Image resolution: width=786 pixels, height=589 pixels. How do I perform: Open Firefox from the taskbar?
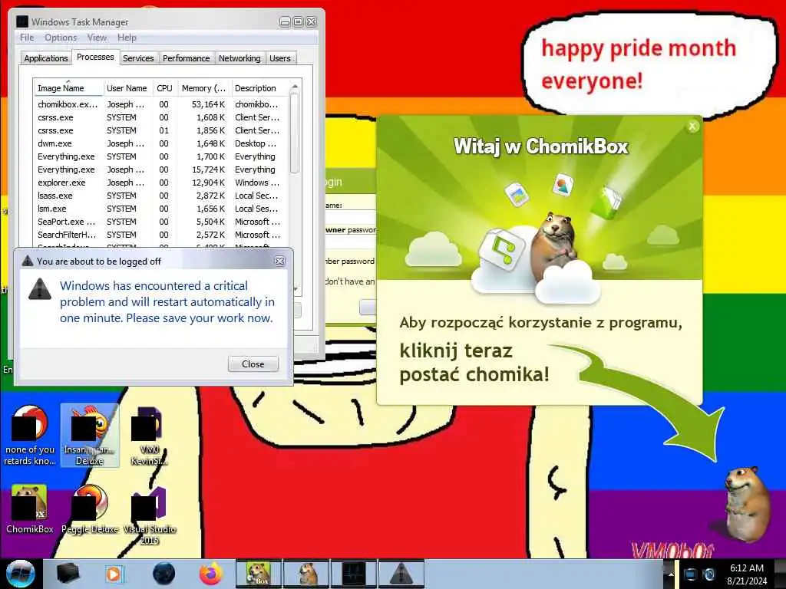[211, 574]
